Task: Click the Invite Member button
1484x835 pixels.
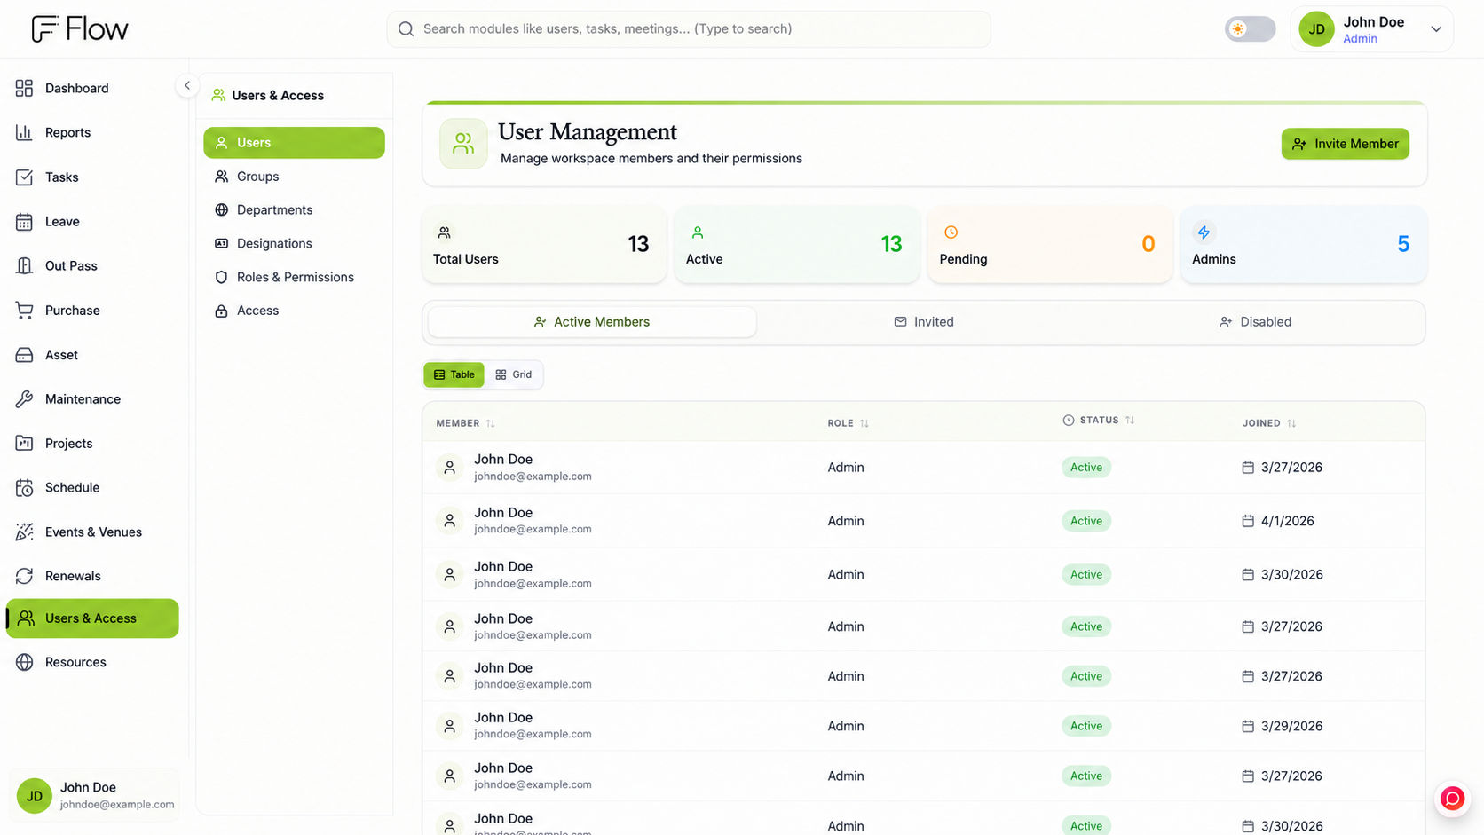Action: tap(1345, 144)
